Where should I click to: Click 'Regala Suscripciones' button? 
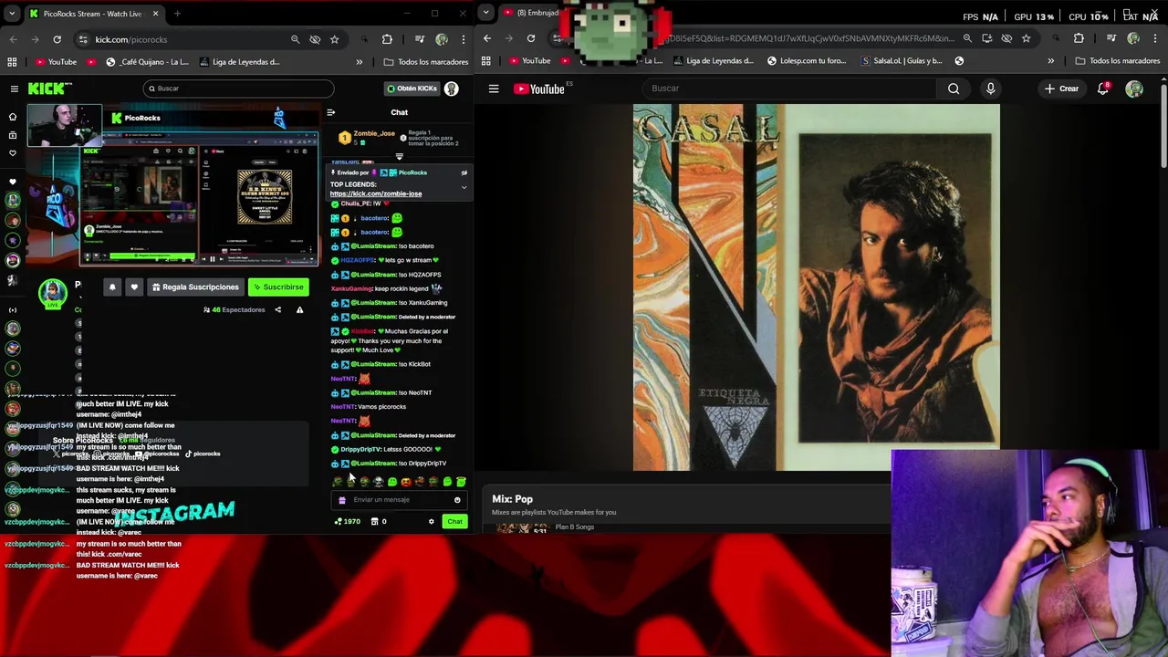[195, 287]
